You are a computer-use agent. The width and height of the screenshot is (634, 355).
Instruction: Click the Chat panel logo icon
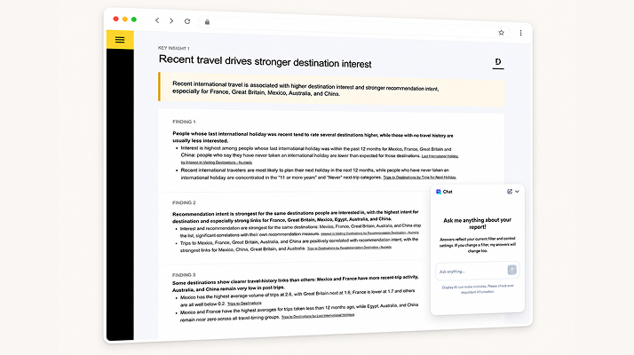[439, 192]
